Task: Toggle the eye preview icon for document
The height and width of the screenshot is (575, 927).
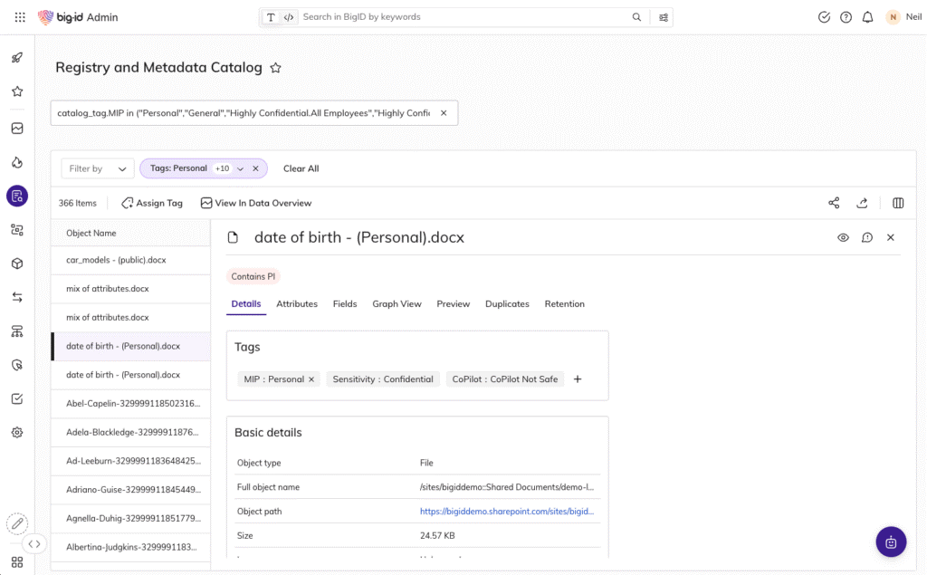Action: [843, 237]
